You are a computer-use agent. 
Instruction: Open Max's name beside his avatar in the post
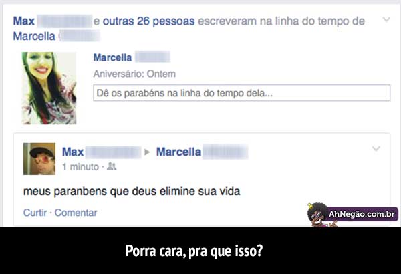click(73, 152)
